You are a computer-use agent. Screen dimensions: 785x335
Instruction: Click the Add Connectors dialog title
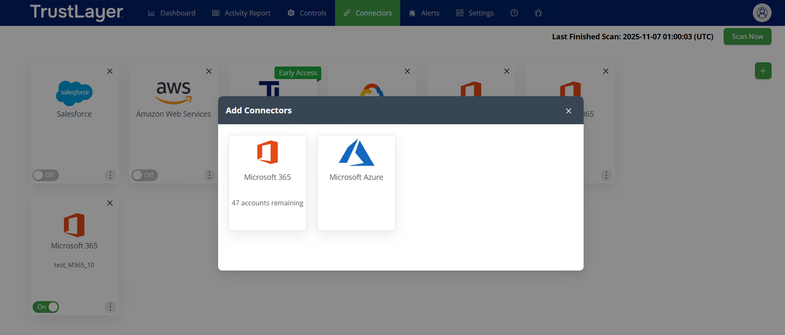pyautogui.click(x=259, y=110)
